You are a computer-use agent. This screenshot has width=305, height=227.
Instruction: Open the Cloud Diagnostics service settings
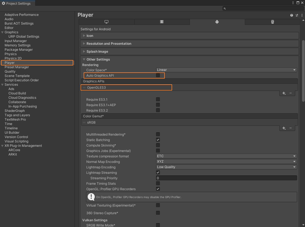(22, 98)
